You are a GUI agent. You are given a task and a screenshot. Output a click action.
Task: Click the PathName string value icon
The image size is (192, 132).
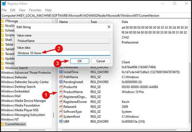[x=61, y=77]
